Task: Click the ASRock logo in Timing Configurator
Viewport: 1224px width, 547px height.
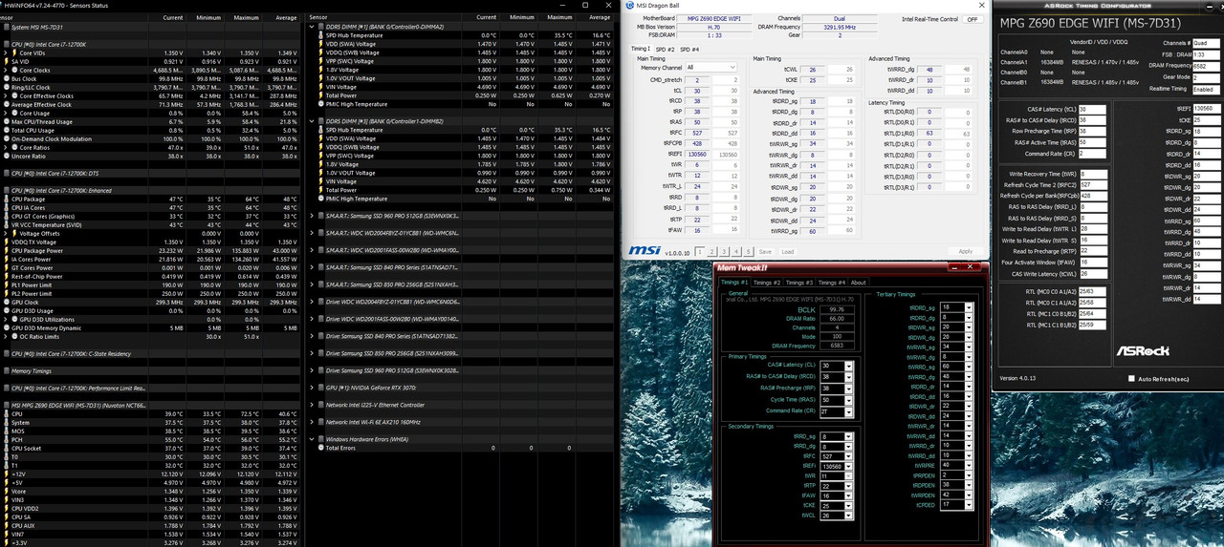Action: (x=1143, y=350)
